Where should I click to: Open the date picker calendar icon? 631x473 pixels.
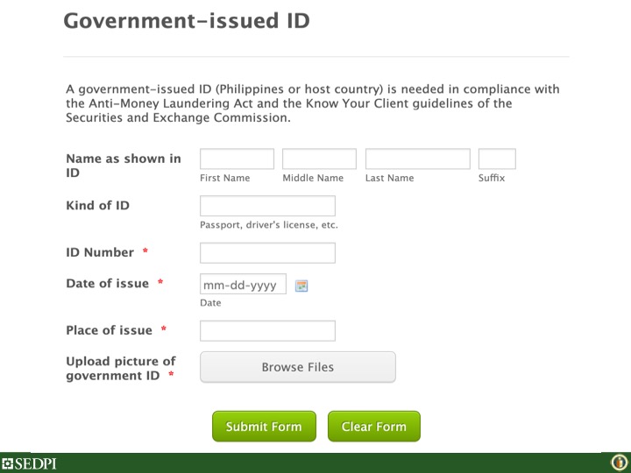[301, 286]
